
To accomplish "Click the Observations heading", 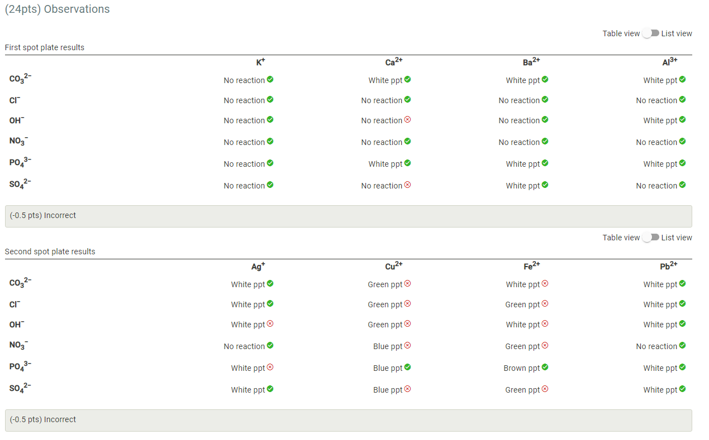I will click(x=57, y=9).
